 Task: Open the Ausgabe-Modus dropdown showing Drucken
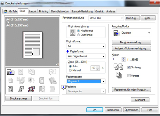(x=132, y=33)
